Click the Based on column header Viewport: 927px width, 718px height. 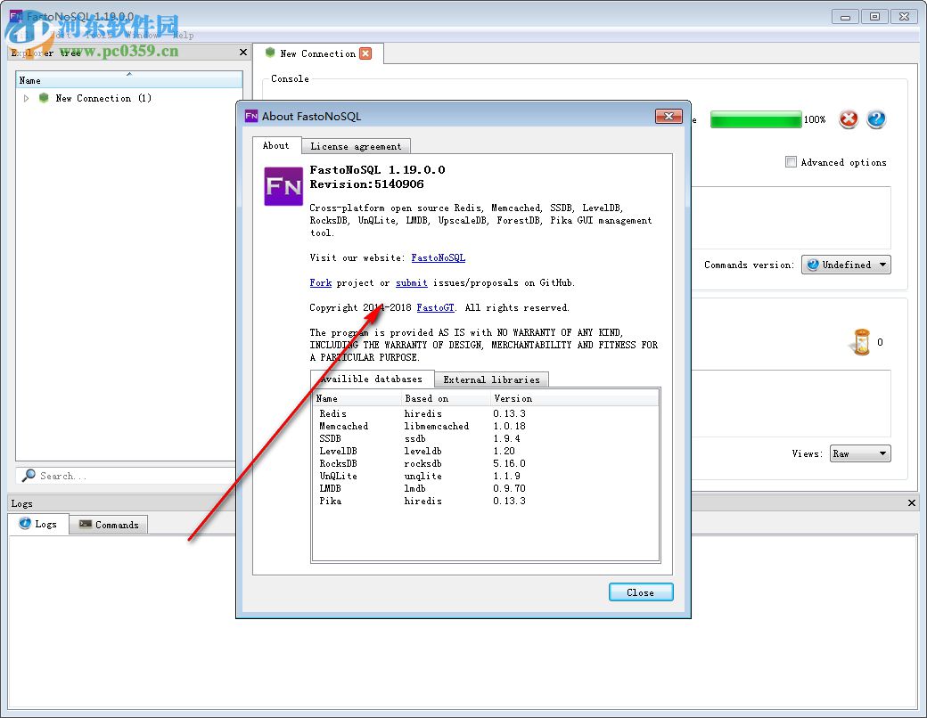[x=446, y=398]
